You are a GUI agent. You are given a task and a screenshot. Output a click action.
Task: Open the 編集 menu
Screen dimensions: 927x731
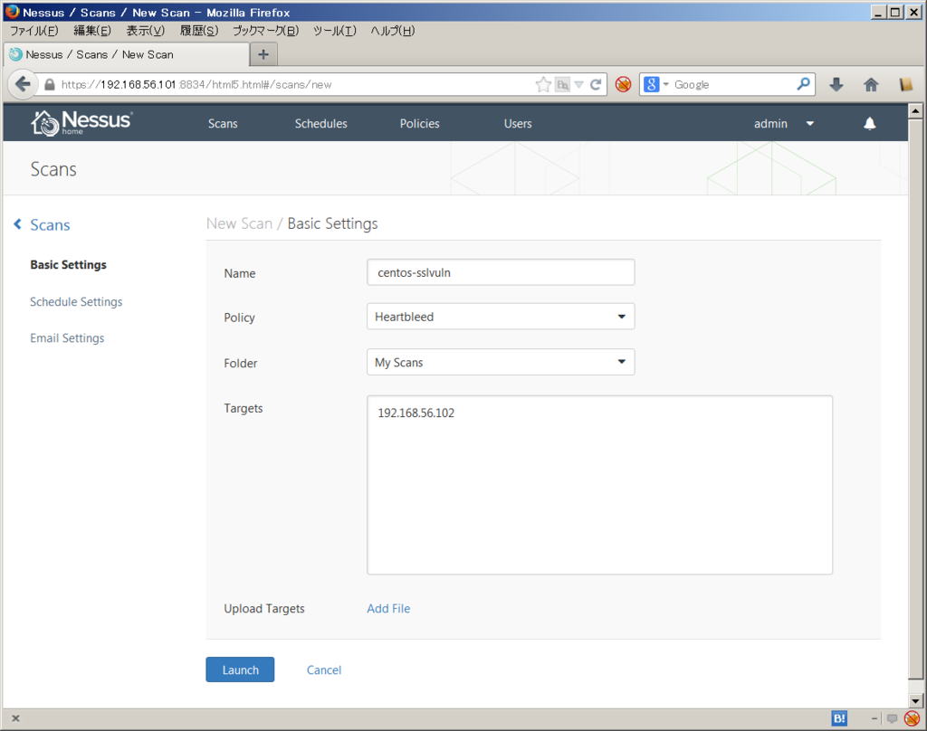[92, 31]
